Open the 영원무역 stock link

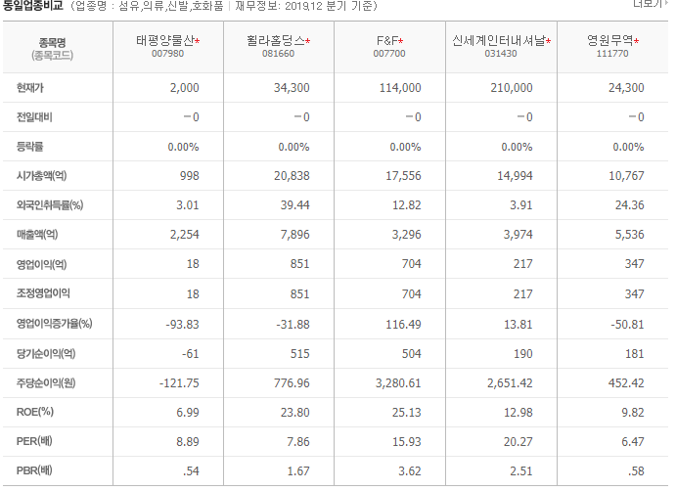610,40
